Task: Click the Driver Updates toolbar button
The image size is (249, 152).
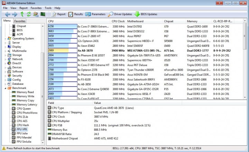Action: click(120, 14)
